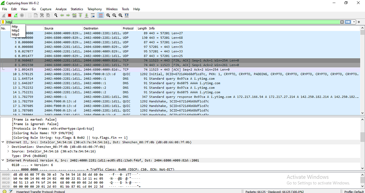Click the expert information indicator
365x193 pixels.
[4, 191]
